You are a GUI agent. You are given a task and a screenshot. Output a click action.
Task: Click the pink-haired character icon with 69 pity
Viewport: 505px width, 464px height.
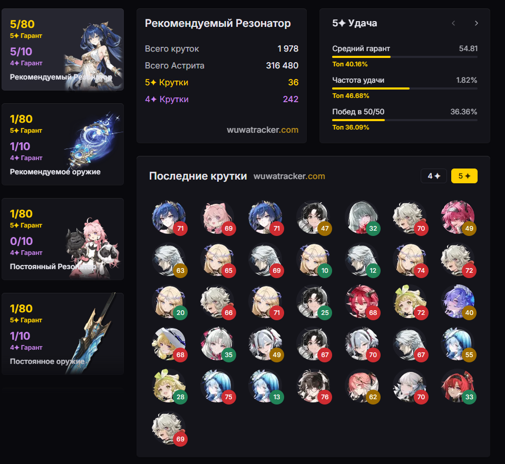tap(218, 218)
